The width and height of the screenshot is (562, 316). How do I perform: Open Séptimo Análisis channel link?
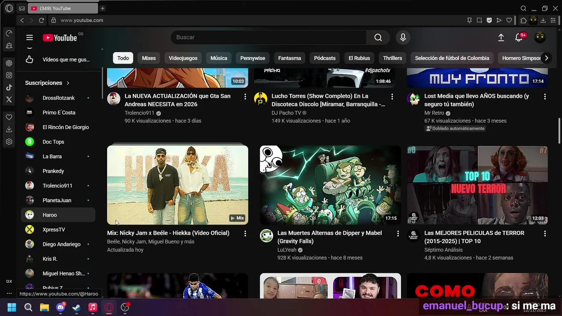(443, 250)
